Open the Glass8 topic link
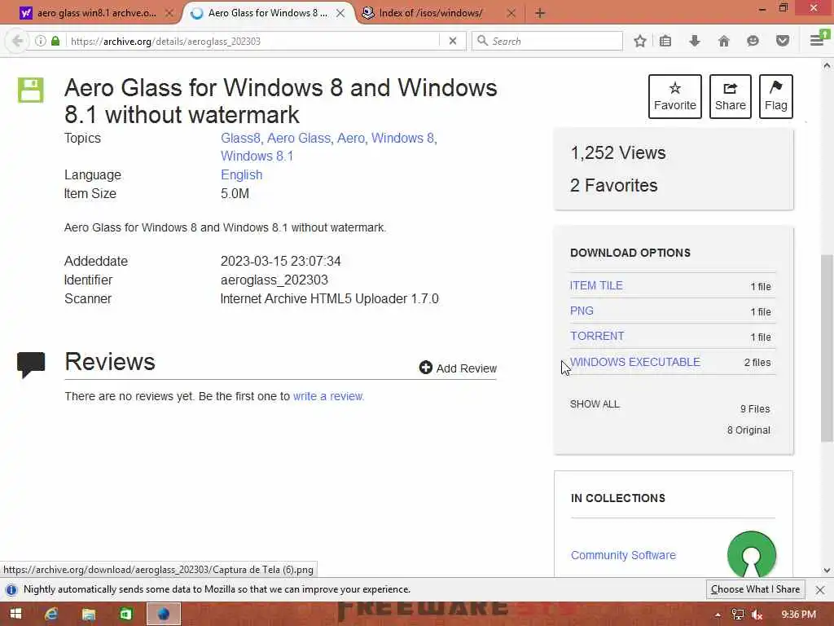834x626 pixels. (x=240, y=139)
